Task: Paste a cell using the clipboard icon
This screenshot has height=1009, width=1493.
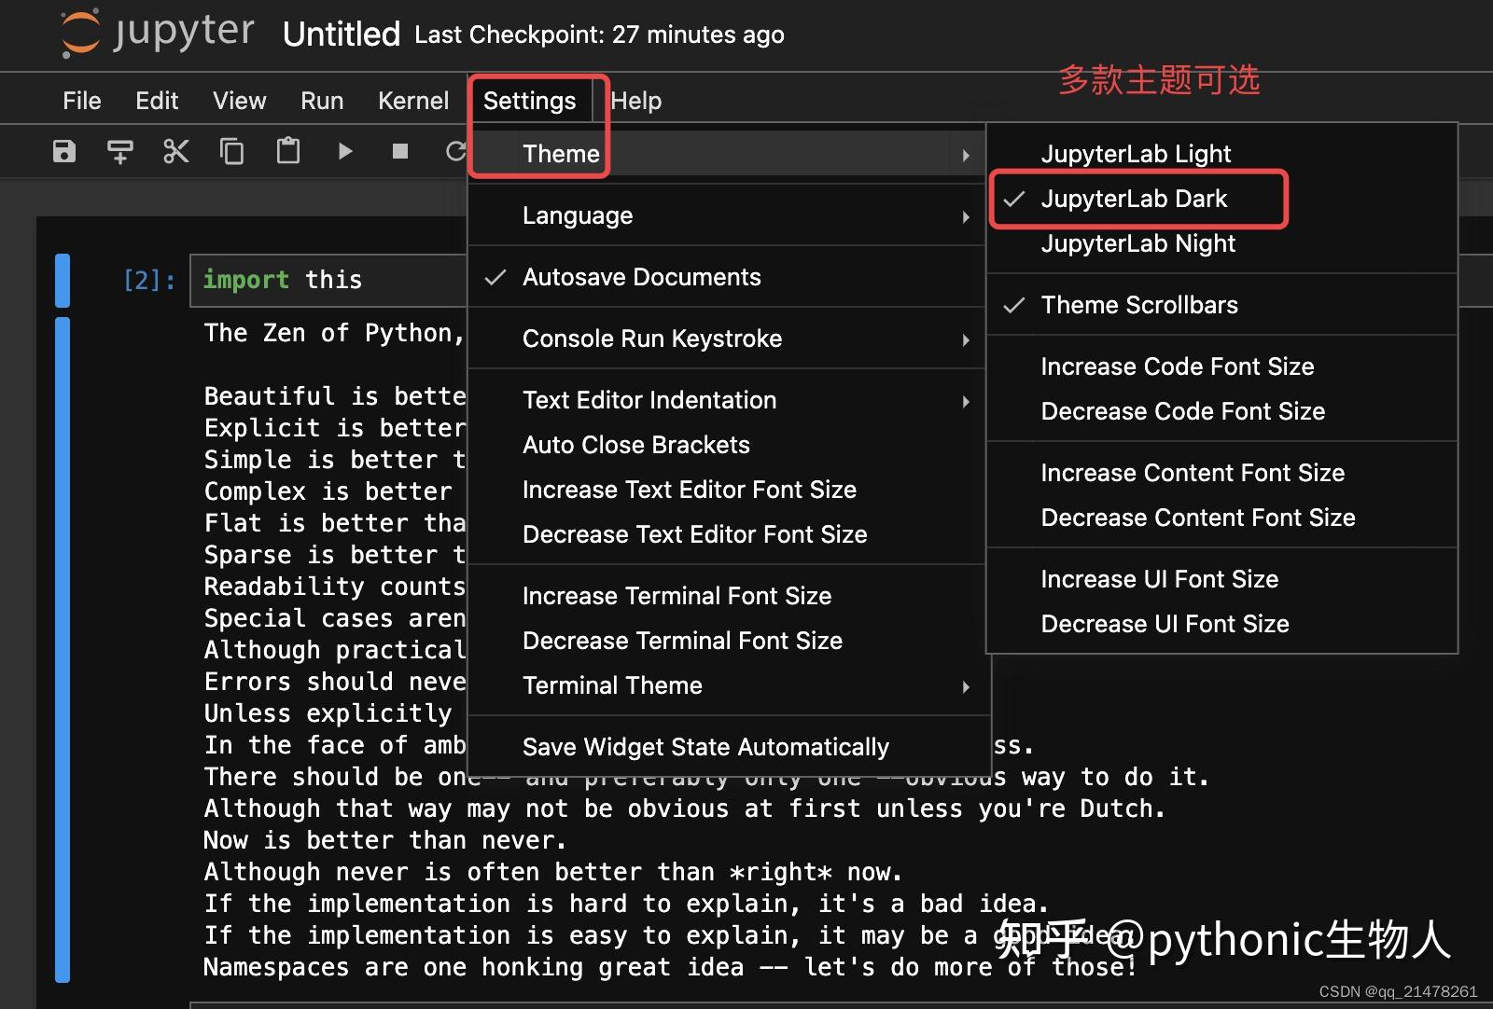Action: point(287,151)
